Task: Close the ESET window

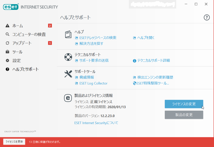Action: 206,4
